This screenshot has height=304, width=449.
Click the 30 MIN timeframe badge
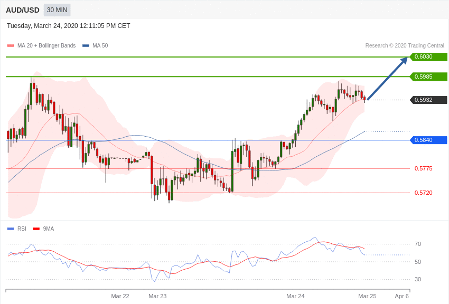57,10
